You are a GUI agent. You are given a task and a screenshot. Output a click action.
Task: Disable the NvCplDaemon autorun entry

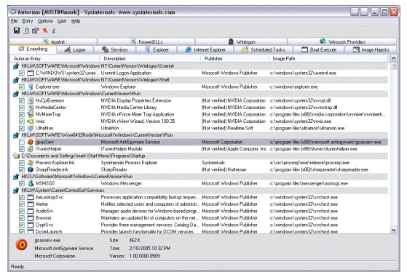(x=22, y=100)
